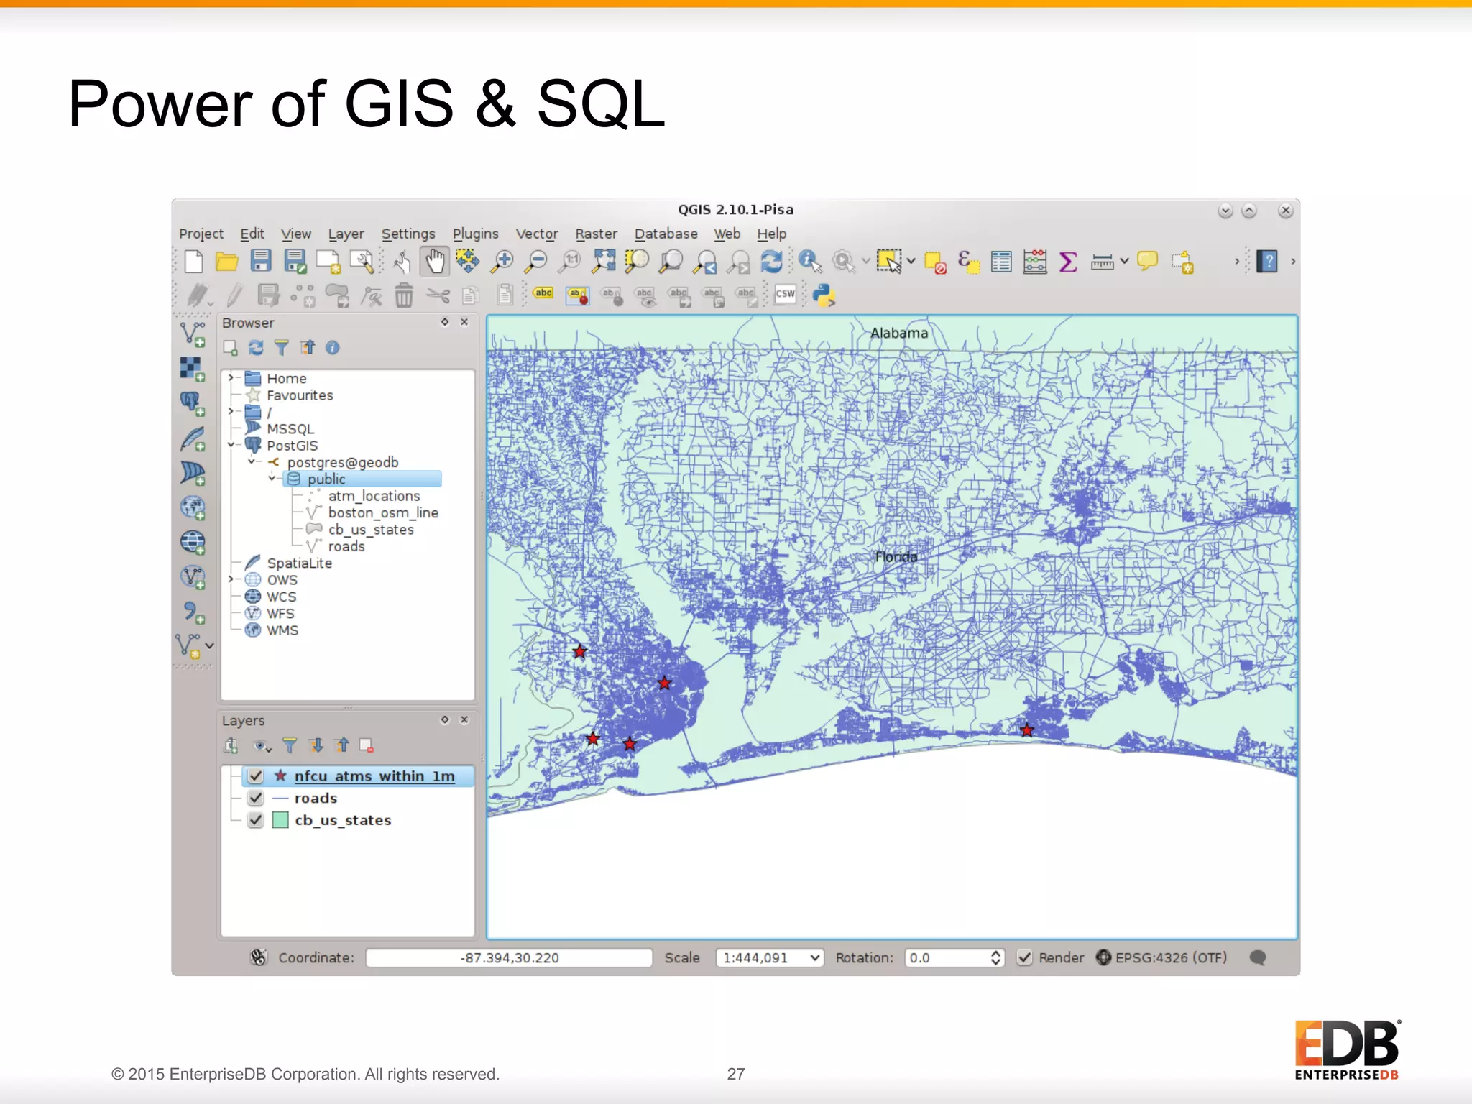Open the attribute table icon

(x=1000, y=262)
